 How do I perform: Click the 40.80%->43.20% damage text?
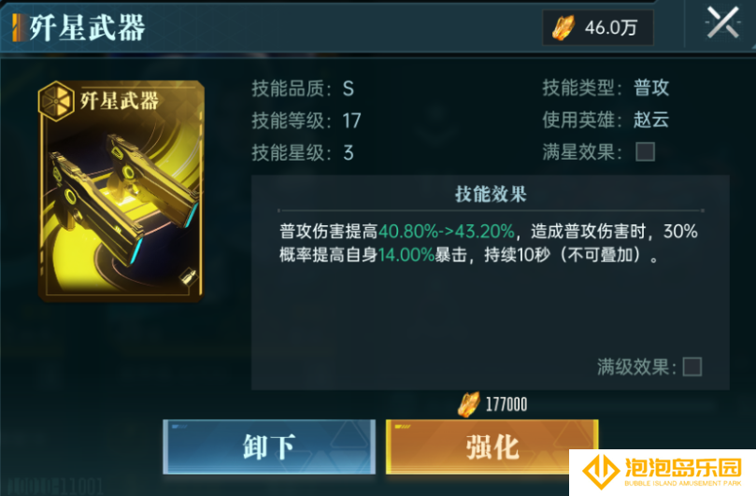(x=447, y=232)
